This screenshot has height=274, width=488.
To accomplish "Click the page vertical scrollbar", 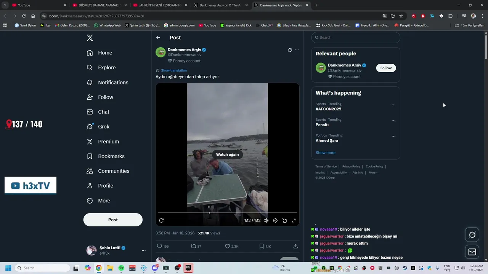I will [x=486, y=47].
